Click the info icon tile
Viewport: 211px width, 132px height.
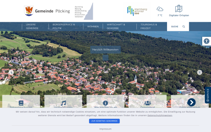click(x=105, y=103)
